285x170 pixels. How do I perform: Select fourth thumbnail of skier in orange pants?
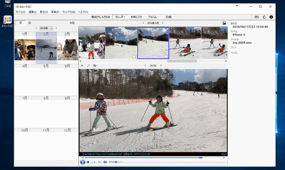point(185,43)
